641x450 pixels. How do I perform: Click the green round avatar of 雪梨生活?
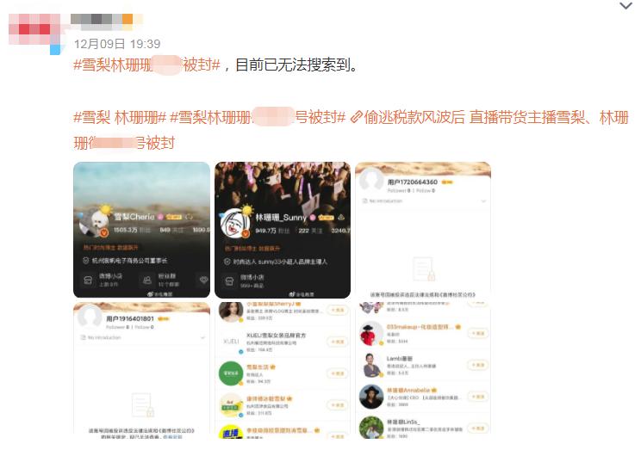click(x=231, y=373)
